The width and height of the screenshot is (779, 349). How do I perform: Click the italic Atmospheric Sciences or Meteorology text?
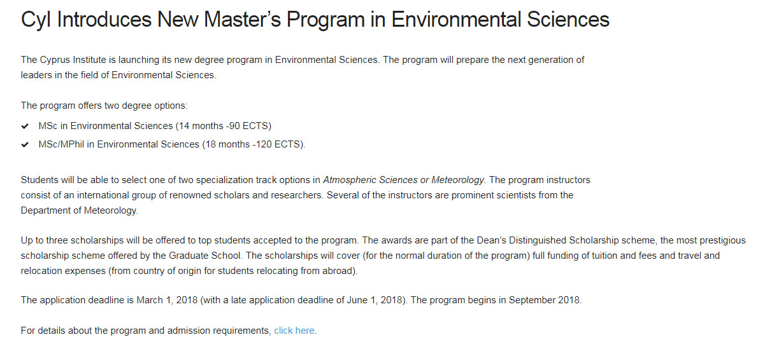pyautogui.click(x=404, y=180)
